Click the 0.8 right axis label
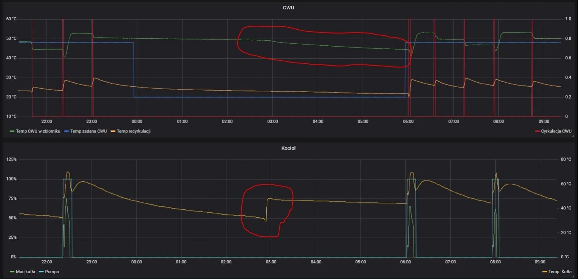 click(568, 38)
